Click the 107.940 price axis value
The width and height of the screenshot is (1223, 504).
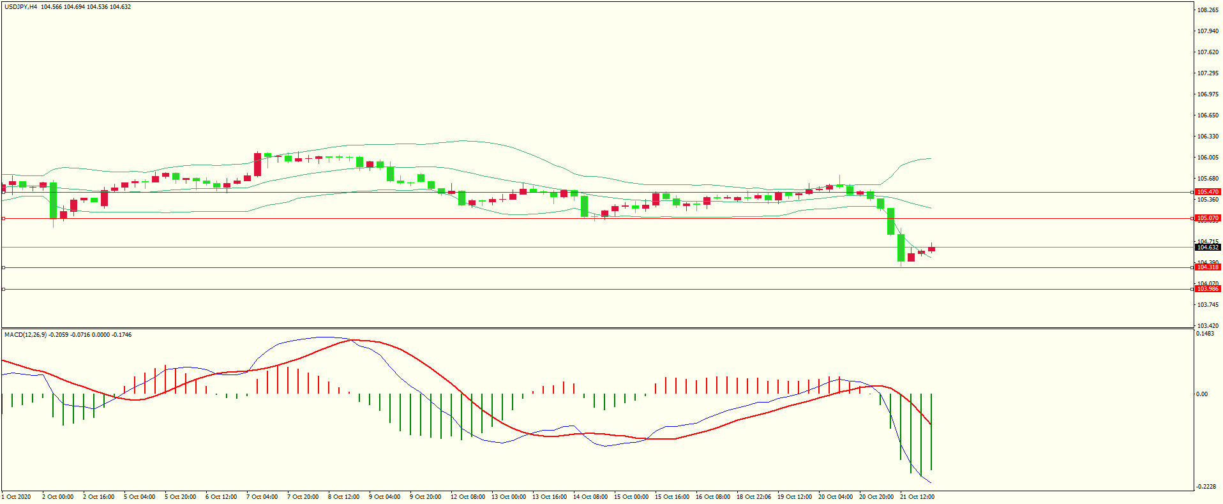1208,31
